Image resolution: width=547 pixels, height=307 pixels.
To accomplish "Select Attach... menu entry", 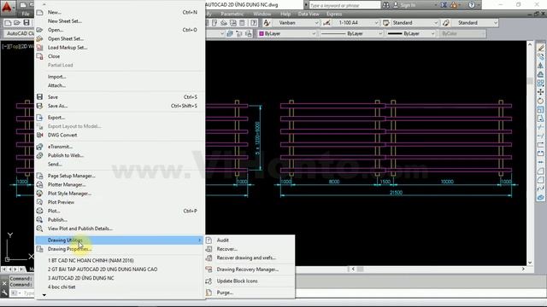I will [119, 85].
